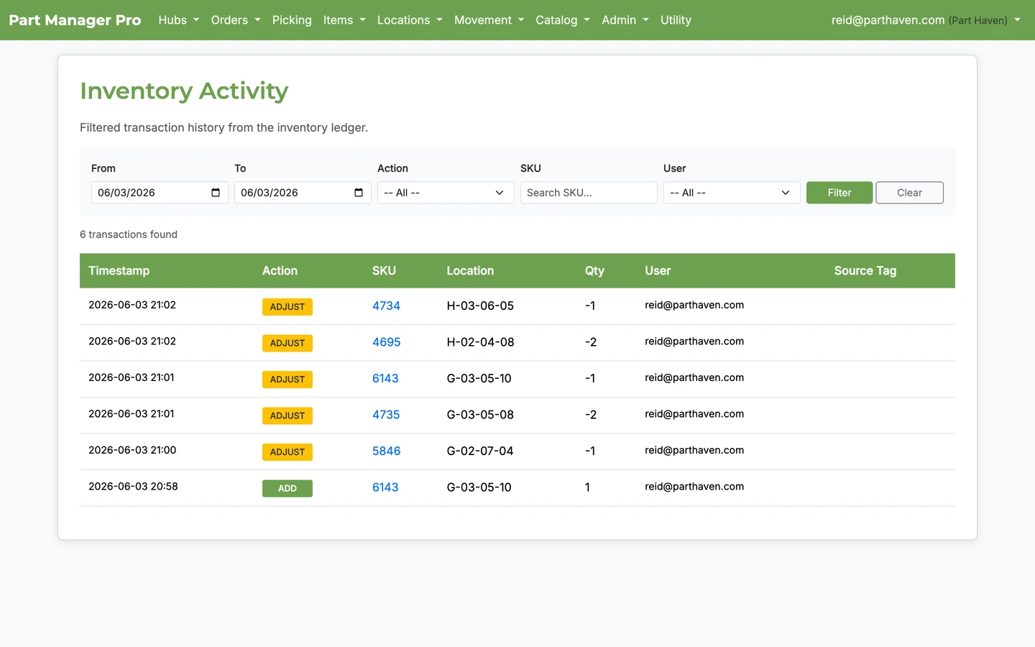The height and width of the screenshot is (647, 1035).
Task: Open SKU 6143 link in the ADD row
Action: [x=385, y=487]
